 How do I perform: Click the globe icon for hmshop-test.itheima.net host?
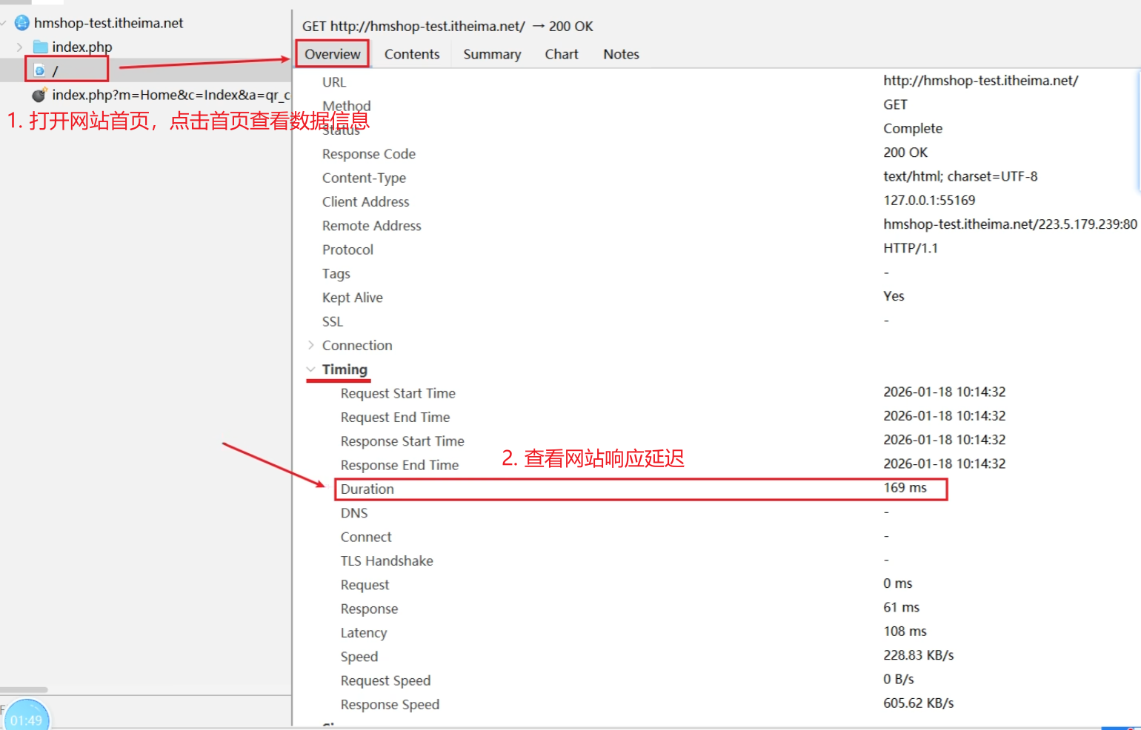[22, 23]
